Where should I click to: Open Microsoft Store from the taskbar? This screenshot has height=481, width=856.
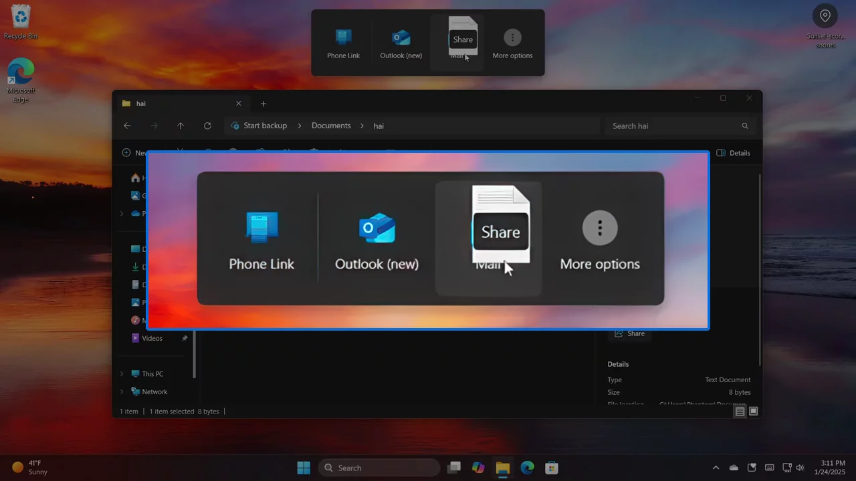552,468
